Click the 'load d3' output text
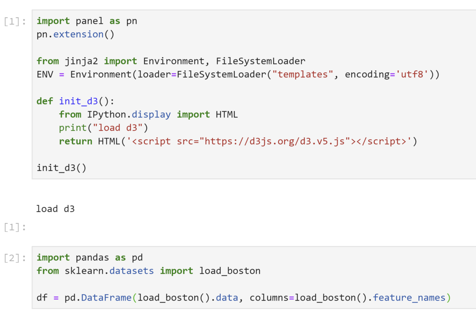This screenshot has height=315, width=476. pyautogui.click(x=55, y=209)
